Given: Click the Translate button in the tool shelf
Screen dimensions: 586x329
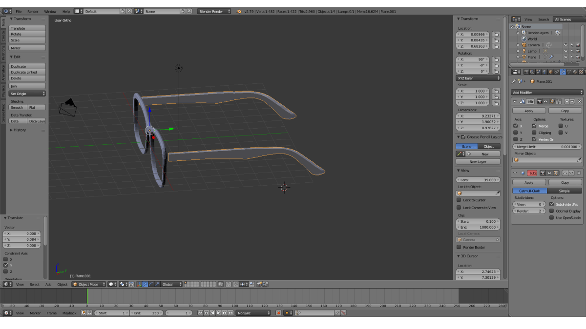Looking at the screenshot, I should point(27,28).
